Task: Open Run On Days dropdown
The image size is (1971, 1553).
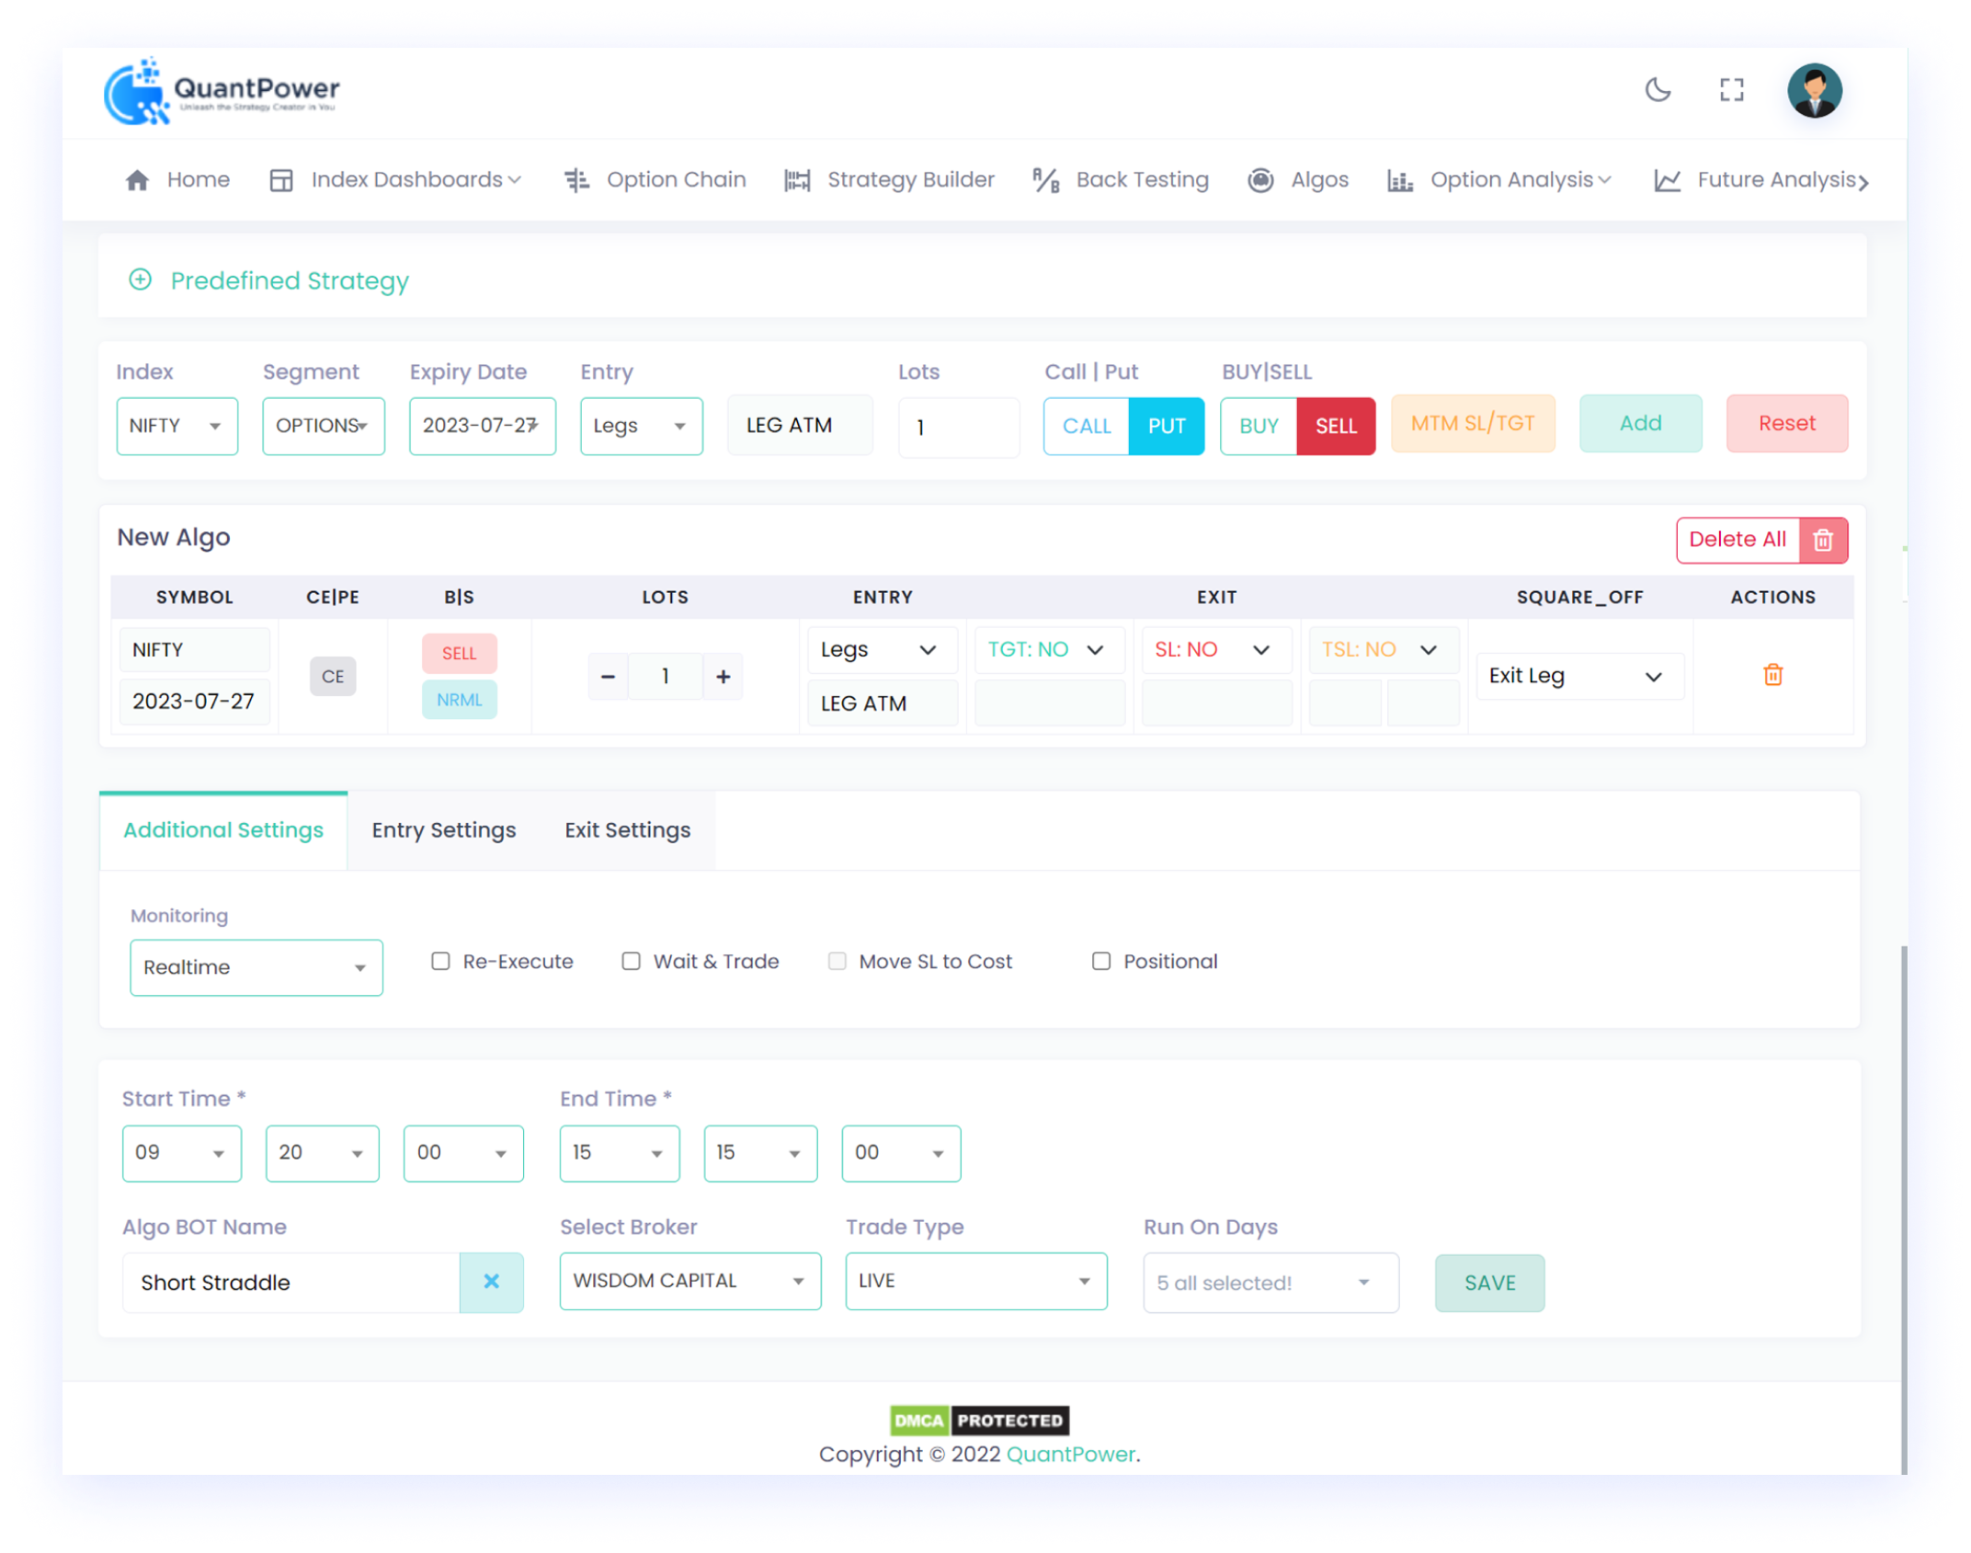Action: pos(1270,1282)
